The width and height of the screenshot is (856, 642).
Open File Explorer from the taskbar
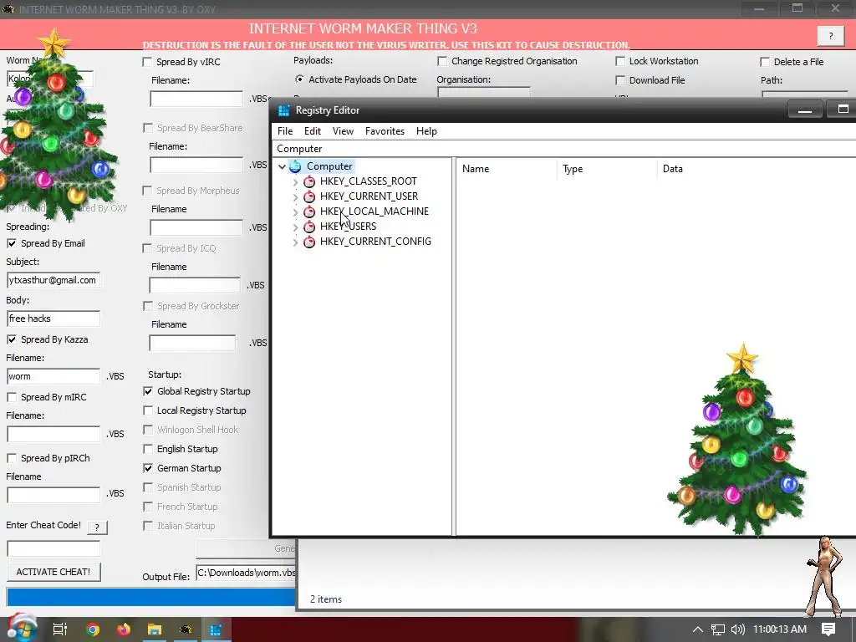coord(155,629)
